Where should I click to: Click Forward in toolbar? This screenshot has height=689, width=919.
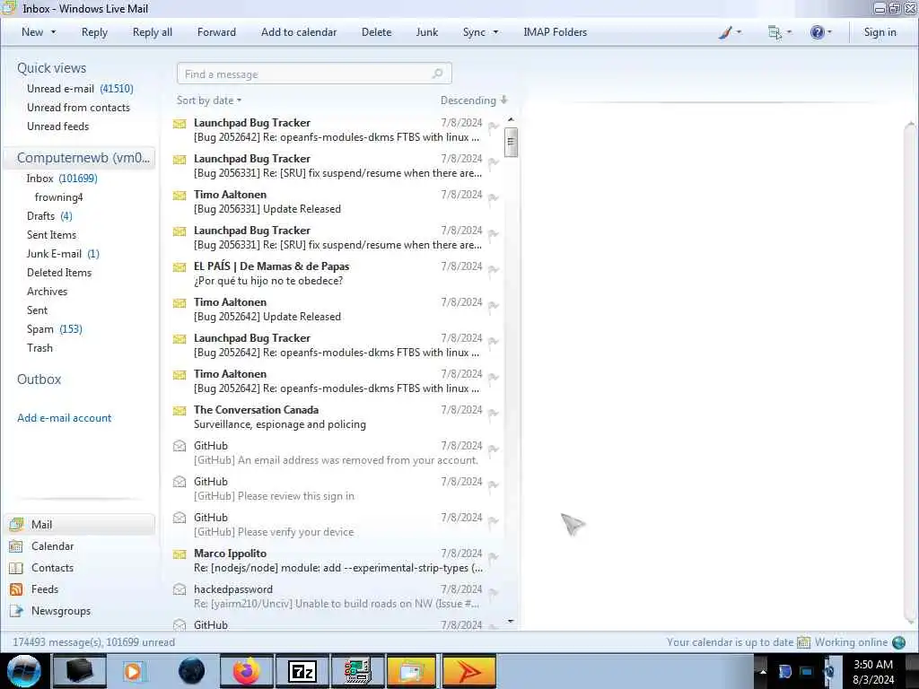coord(216,32)
